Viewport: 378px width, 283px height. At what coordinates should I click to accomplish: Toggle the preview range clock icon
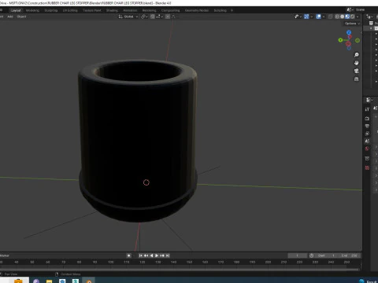[x=311, y=255]
